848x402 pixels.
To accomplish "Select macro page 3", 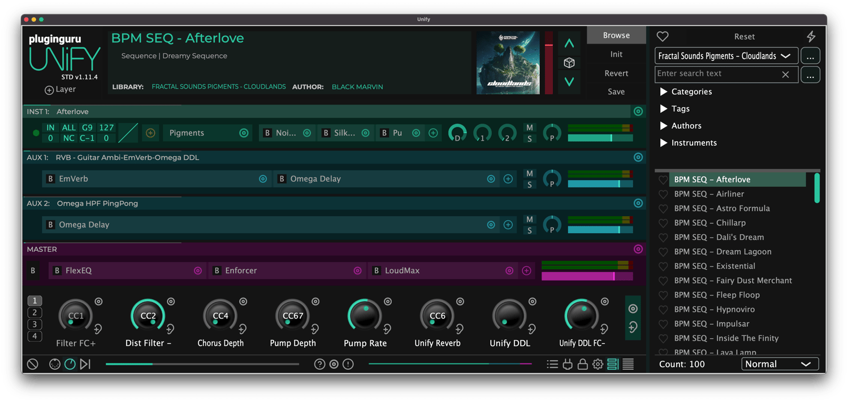I will 34,325.
